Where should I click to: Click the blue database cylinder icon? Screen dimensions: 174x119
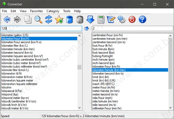(70, 20)
